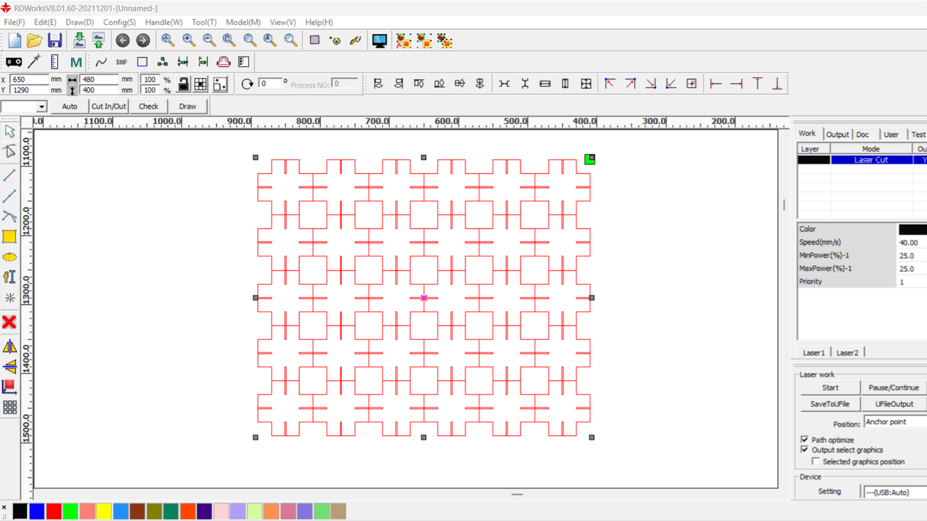Click the vertical mirror tool
This screenshot has width=927, height=521.
pos(10,366)
